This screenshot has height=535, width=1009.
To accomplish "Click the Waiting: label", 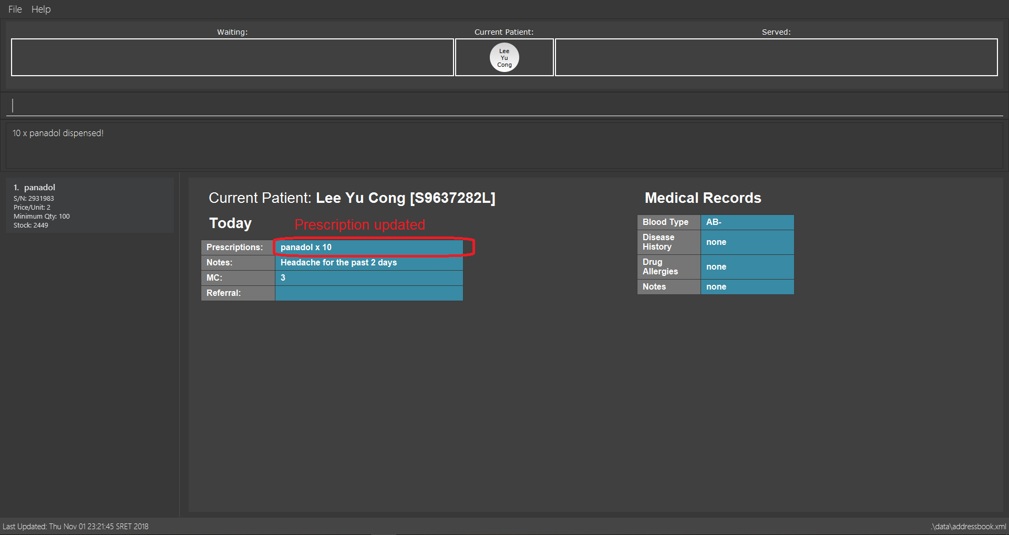I will point(232,32).
